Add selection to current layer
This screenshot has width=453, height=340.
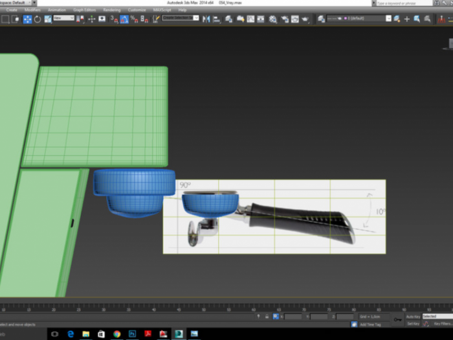point(407,19)
